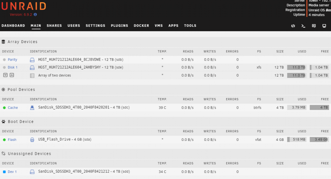Select the Main tab
This screenshot has width=331, height=179.
click(x=36, y=26)
